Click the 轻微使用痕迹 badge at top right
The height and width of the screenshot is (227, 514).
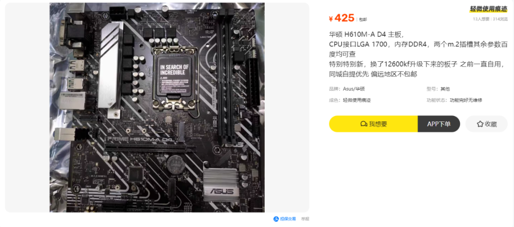(488, 9)
